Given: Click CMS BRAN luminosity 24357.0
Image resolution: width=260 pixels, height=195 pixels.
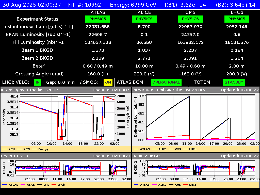Looking at the screenshot, I should click(190, 35).
